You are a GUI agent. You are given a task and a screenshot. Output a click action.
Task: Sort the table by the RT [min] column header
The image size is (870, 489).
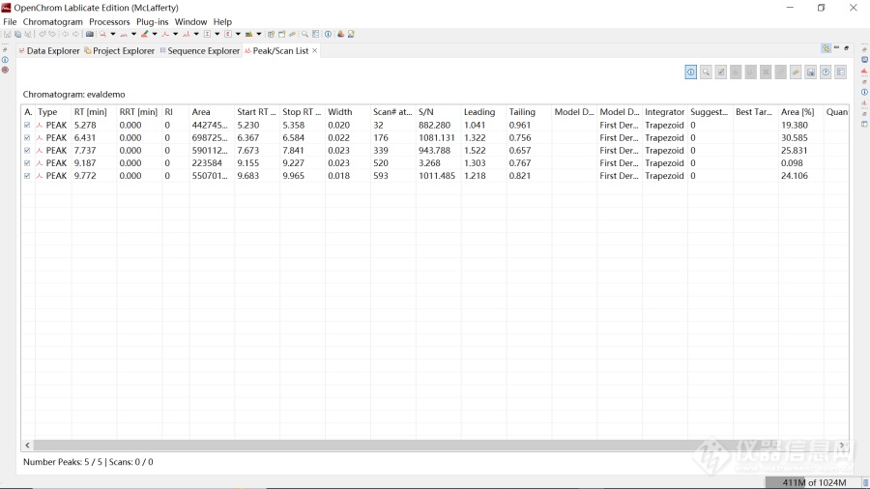click(90, 112)
